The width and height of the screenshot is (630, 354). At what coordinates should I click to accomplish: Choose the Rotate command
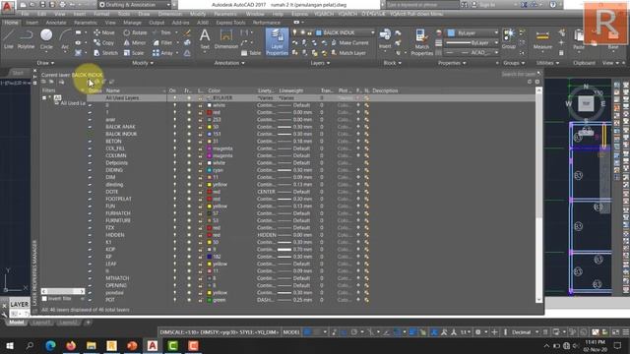(135, 32)
